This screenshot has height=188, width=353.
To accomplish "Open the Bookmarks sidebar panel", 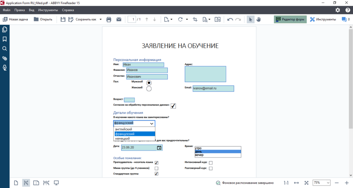I will pos(5,39).
